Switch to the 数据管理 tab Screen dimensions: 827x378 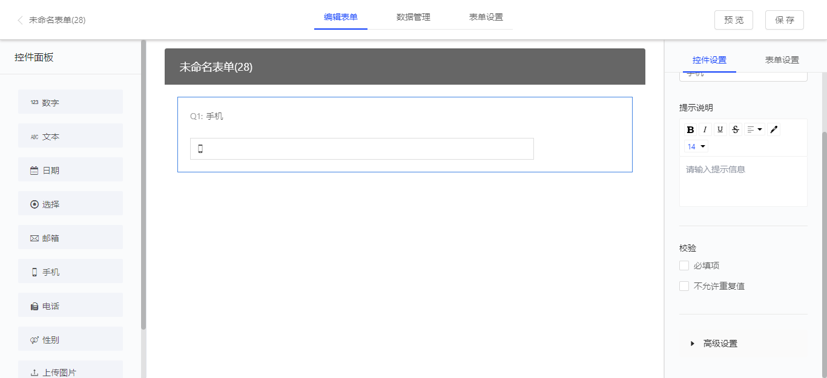coord(413,17)
